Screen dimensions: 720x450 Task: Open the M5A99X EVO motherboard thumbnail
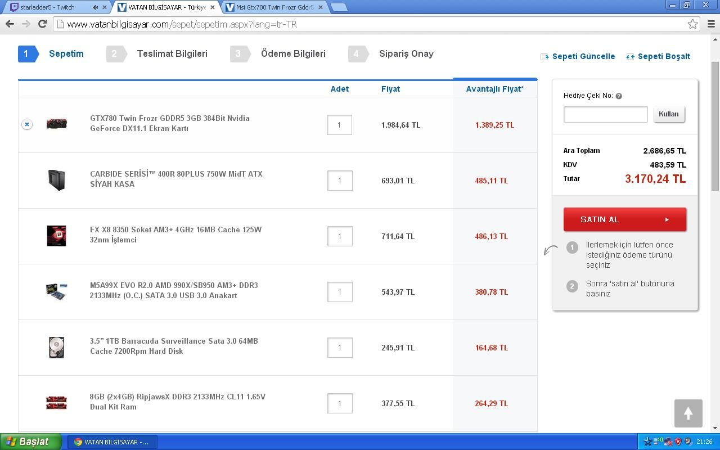(56, 291)
